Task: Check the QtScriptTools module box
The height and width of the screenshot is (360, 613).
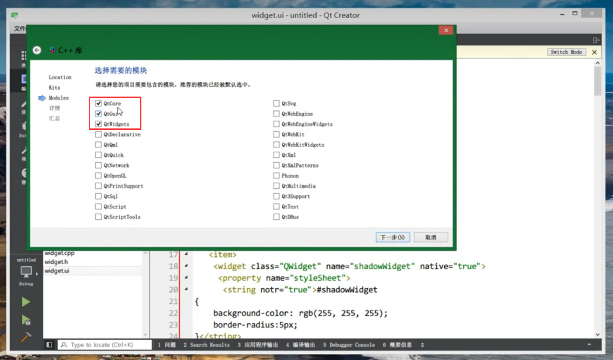Action: 99,217
